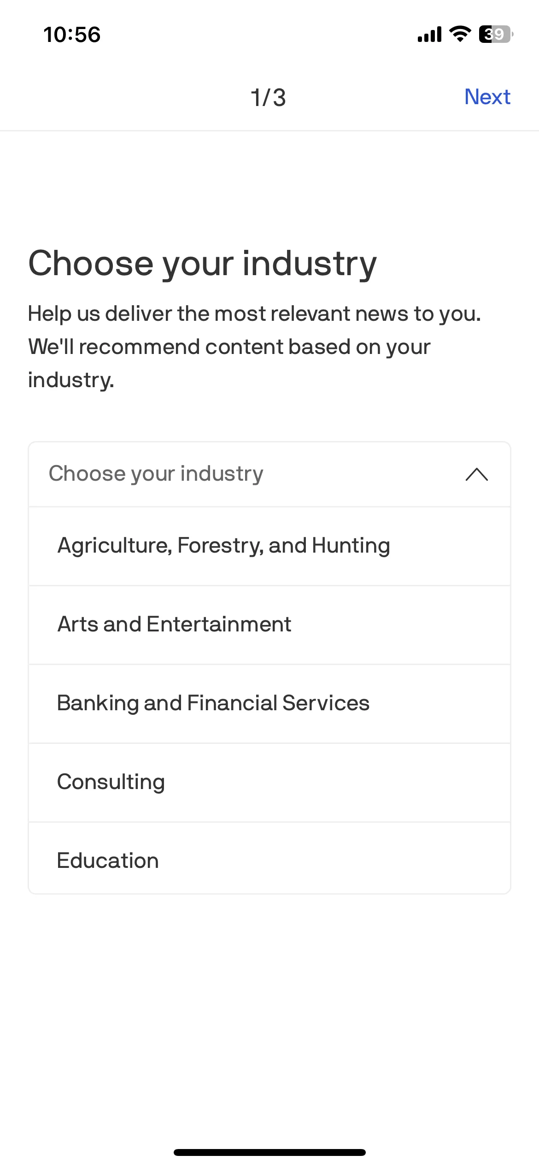The height and width of the screenshot is (1167, 539).
Task: Tap the 10:56 clock in status bar
Action: (x=72, y=35)
